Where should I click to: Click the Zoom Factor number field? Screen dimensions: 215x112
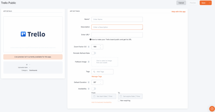pyautogui.click(x=97, y=47)
